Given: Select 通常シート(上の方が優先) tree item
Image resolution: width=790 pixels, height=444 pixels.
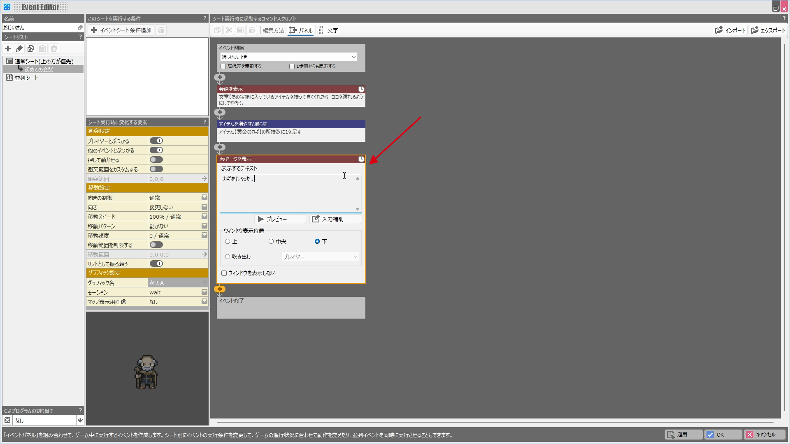Looking at the screenshot, I should coord(44,61).
